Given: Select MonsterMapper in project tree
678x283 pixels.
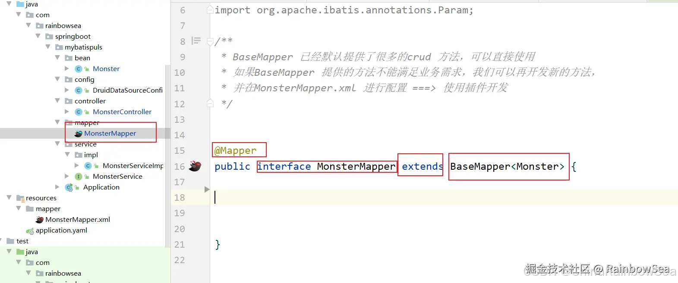Looking at the screenshot, I should (x=110, y=133).
